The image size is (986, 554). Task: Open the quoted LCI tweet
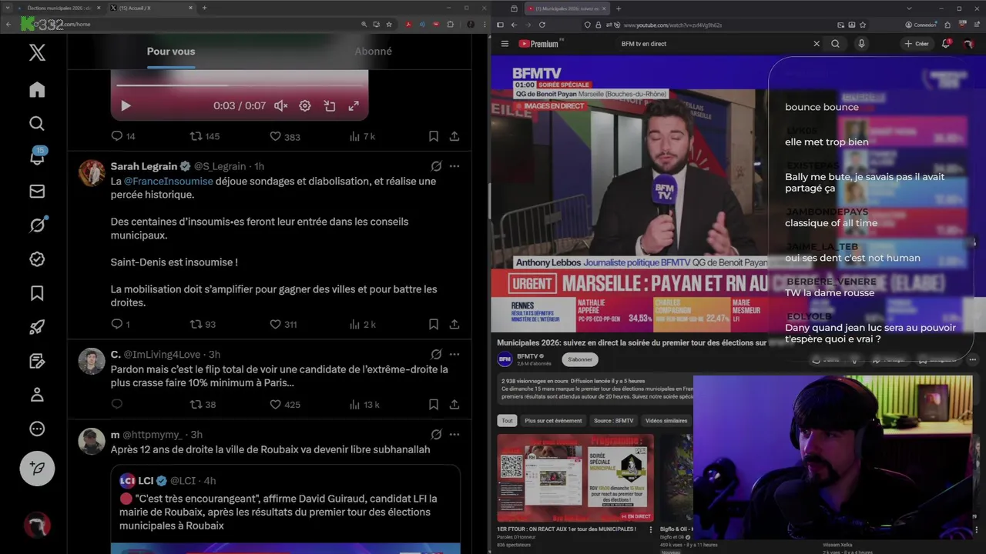coord(285,509)
